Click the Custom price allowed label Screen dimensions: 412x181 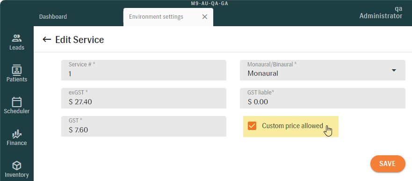click(x=292, y=126)
